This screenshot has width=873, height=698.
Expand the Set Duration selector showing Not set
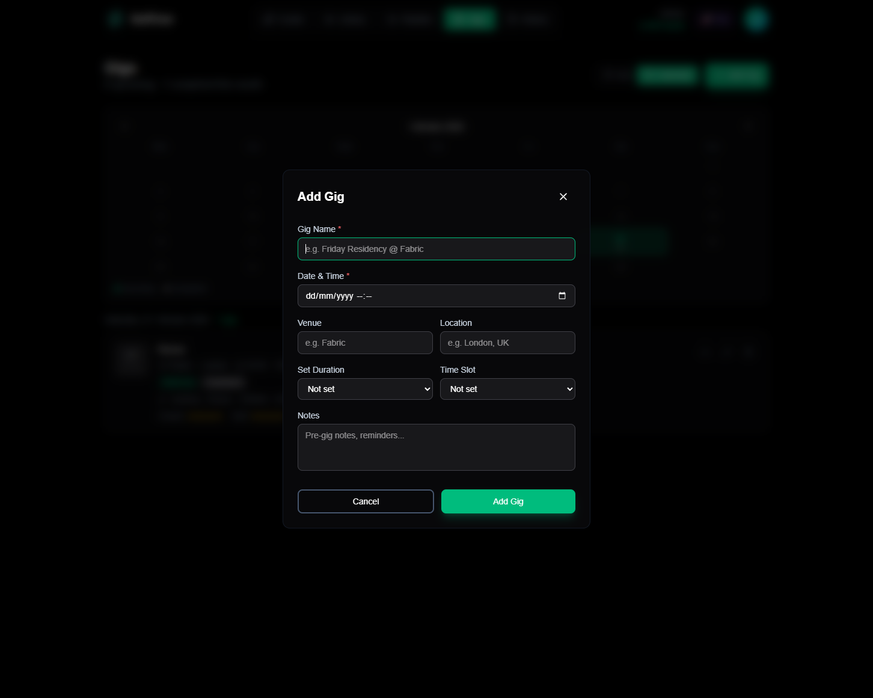tap(365, 389)
